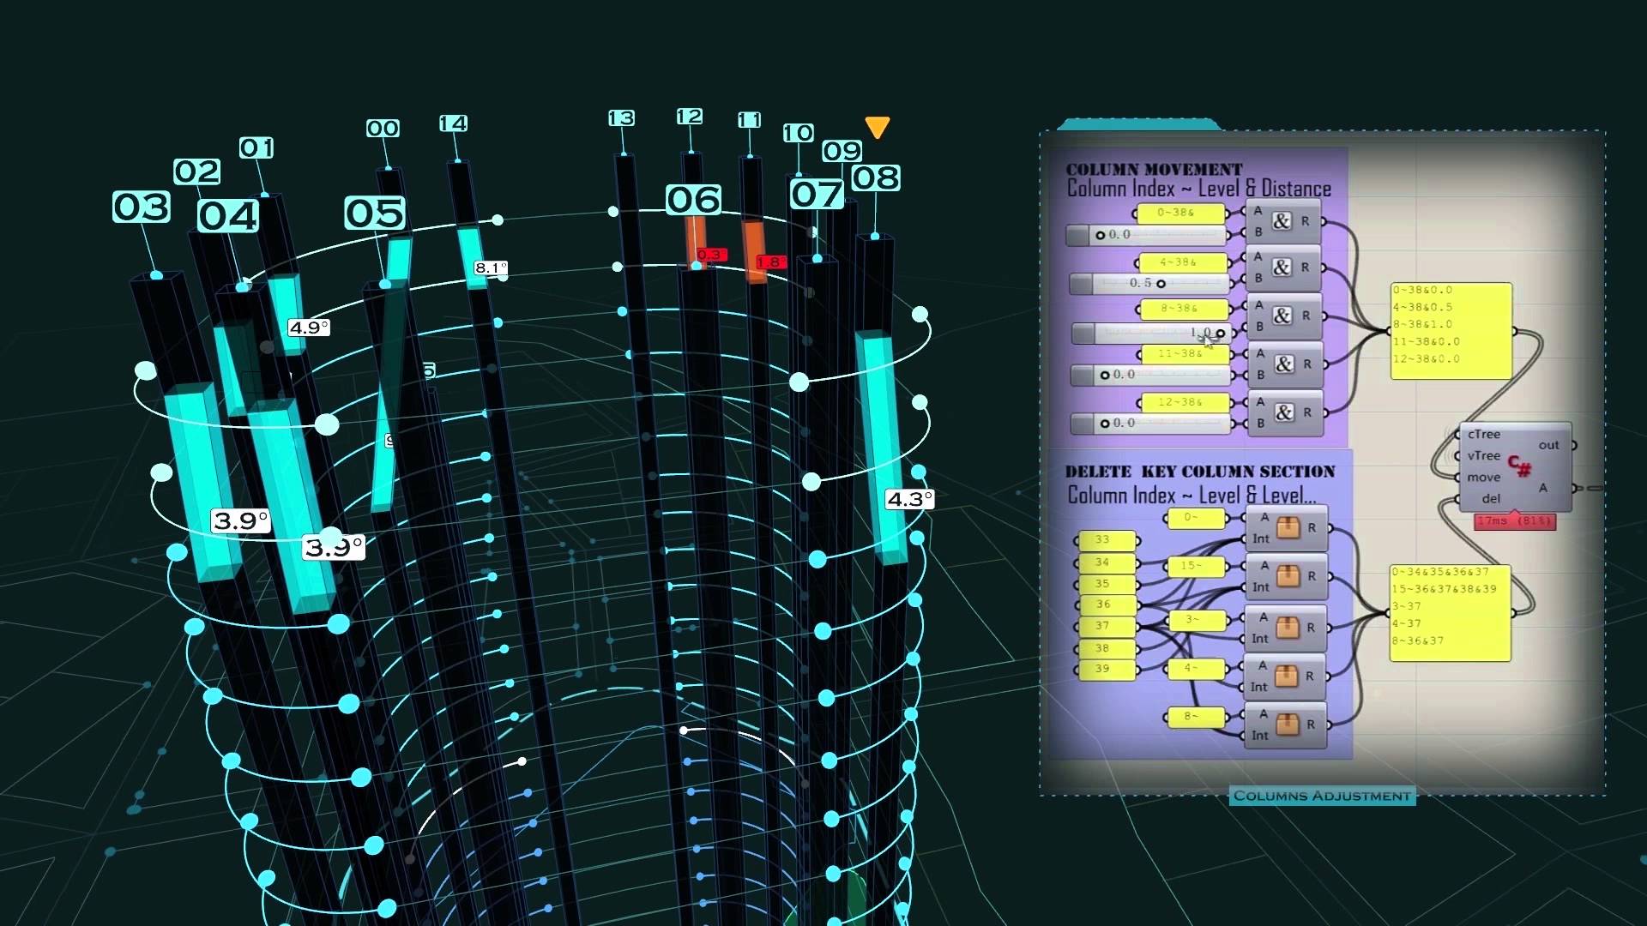Click the box icon of the component fed by the 8~ panel
The image size is (1647, 926).
(x=1286, y=725)
